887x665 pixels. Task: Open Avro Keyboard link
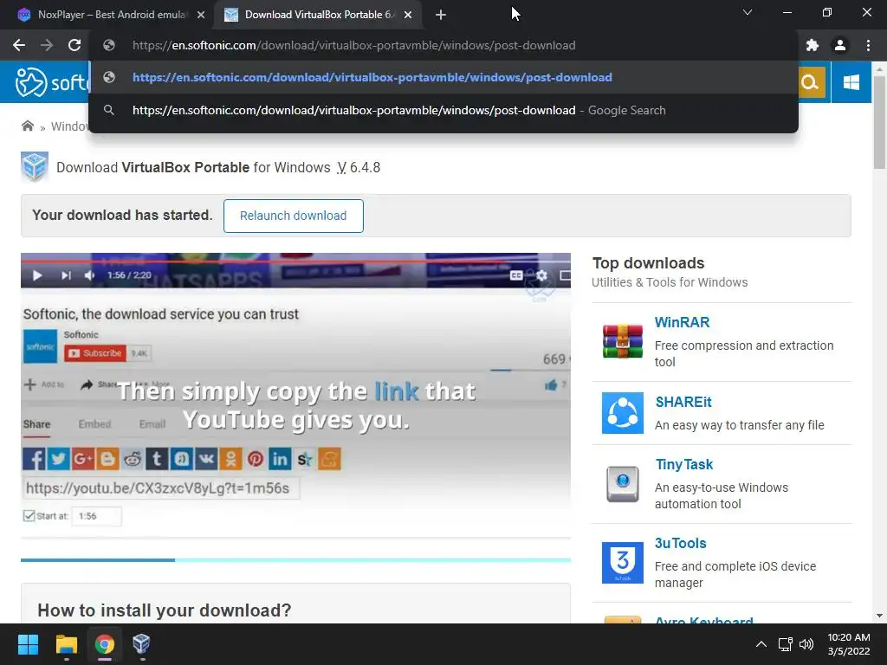pos(703,620)
